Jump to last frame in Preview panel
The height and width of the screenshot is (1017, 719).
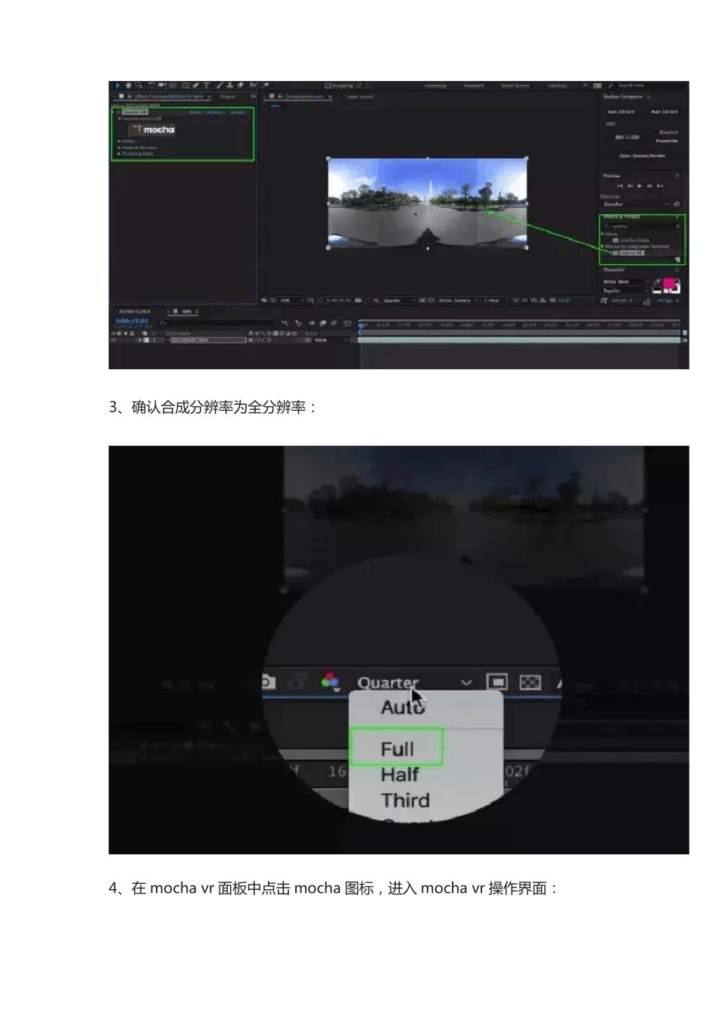[660, 186]
